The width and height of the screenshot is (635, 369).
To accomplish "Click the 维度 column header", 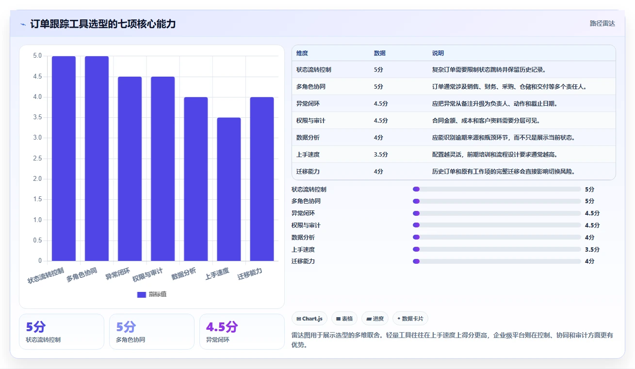I will point(302,53).
